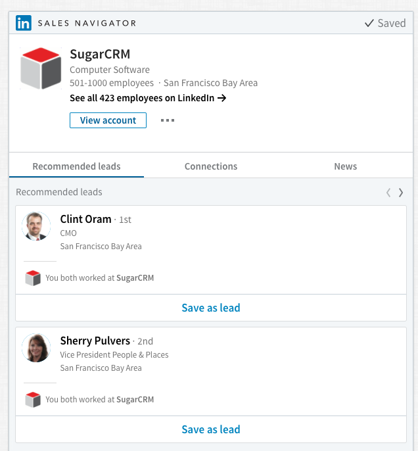The image size is (418, 451).
Task: Switch to the Recommended leads tab
Action: 76,166
